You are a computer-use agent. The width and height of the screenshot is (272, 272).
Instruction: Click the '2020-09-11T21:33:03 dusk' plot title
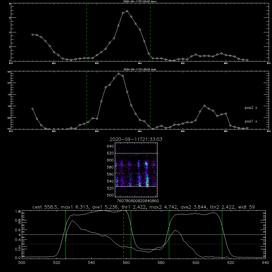pos(140,69)
